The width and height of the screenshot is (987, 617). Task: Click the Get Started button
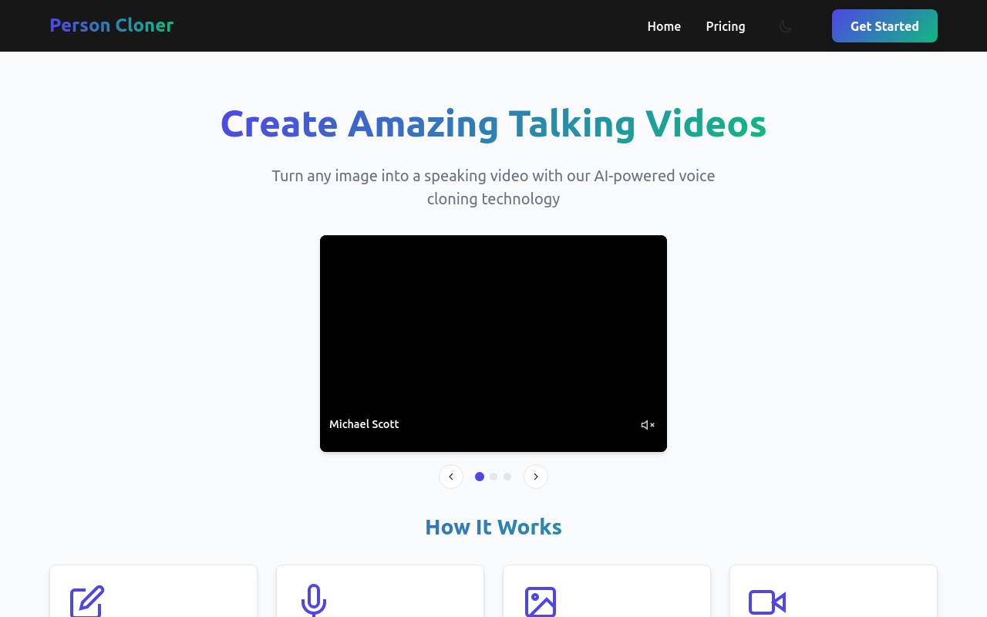884,26
